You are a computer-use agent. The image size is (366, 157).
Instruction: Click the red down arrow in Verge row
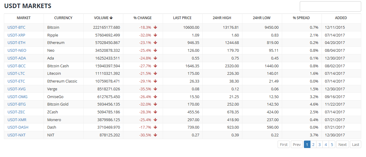(155, 89)
